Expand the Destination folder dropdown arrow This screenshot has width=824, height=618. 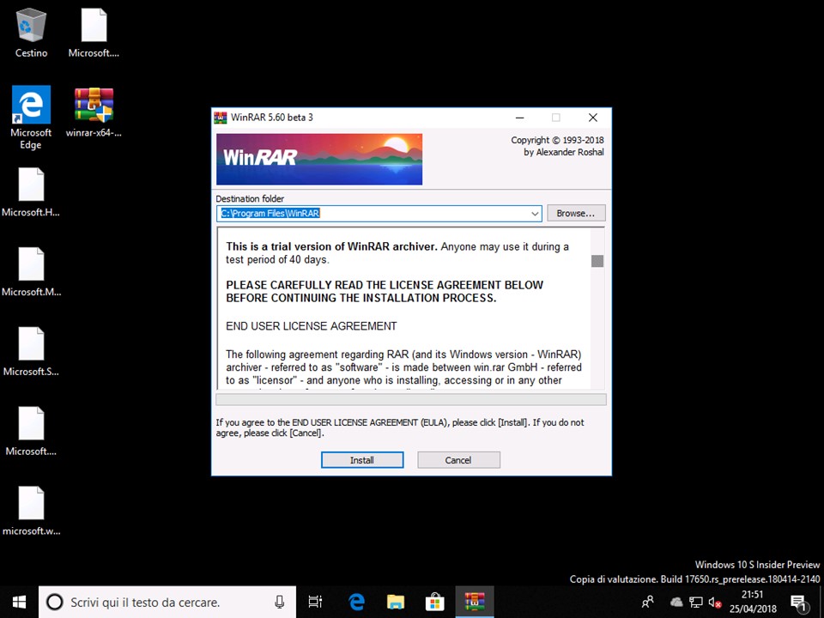534,214
